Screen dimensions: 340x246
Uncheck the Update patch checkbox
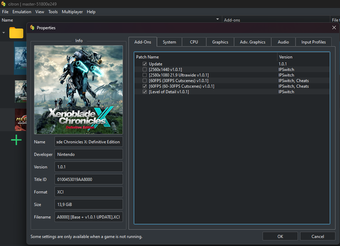(144, 64)
